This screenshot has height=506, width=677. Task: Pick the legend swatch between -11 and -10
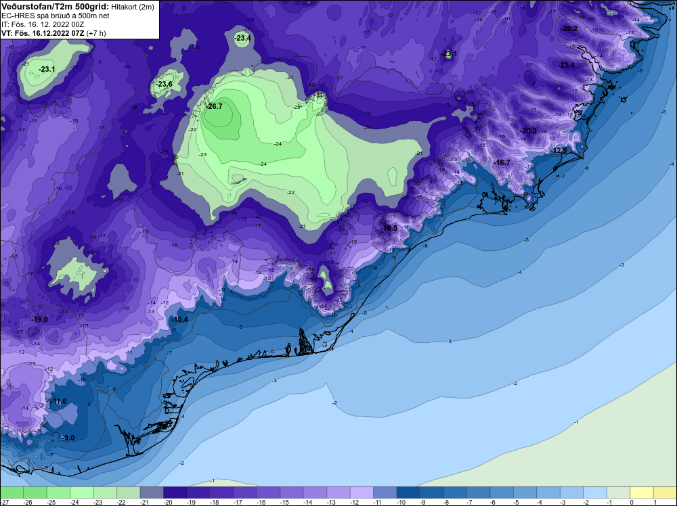385,492
